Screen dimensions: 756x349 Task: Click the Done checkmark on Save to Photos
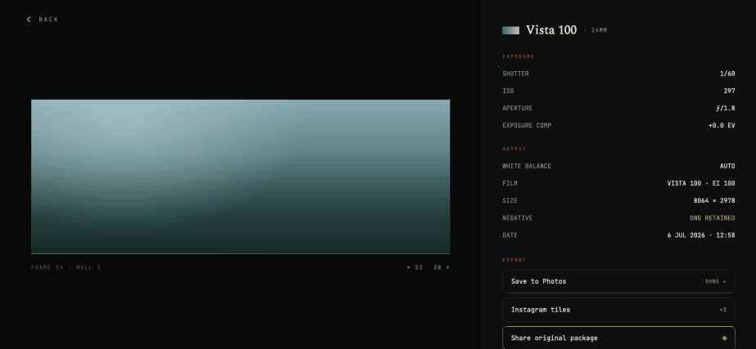(x=715, y=281)
